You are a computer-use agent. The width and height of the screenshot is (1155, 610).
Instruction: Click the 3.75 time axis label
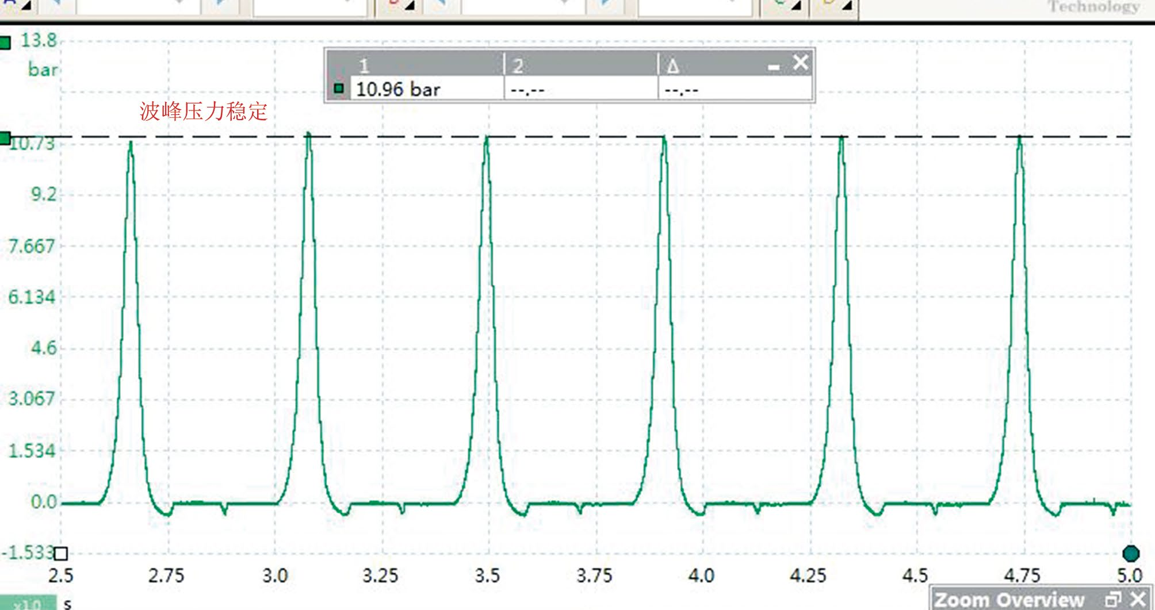[595, 576]
